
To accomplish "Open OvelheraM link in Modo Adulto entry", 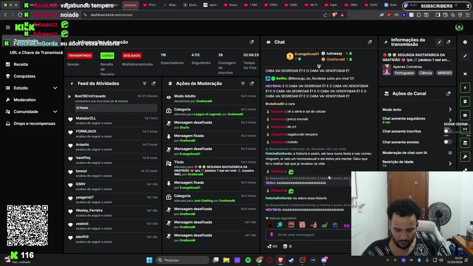I will tap(204, 101).
